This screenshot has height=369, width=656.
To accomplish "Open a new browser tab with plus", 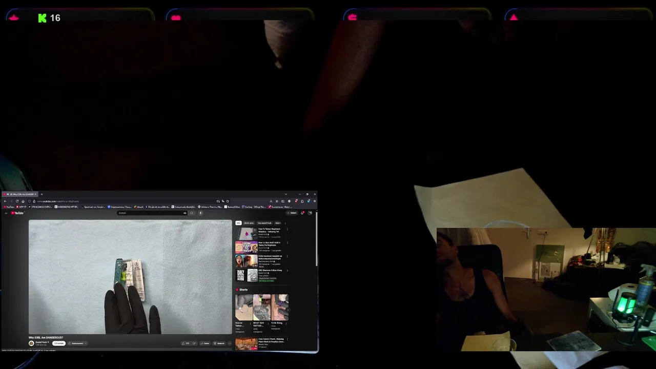I will click(42, 194).
